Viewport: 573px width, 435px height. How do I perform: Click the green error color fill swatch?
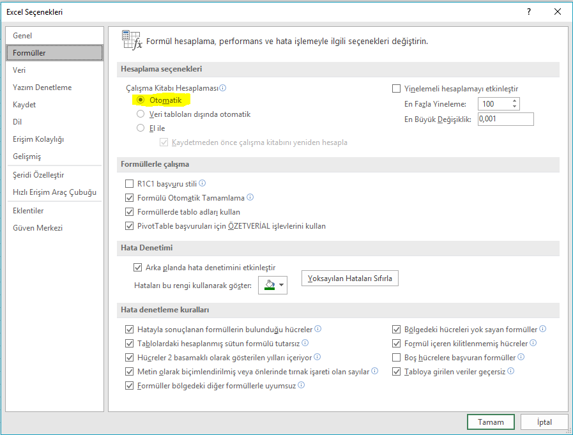[x=270, y=285]
